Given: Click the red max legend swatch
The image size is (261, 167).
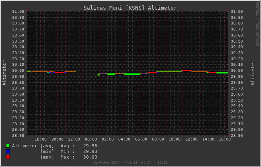Looking at the screenshot, I should point(8,157).
